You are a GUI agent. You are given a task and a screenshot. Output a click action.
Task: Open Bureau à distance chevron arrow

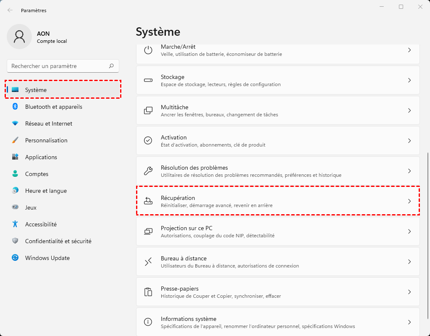409,262
